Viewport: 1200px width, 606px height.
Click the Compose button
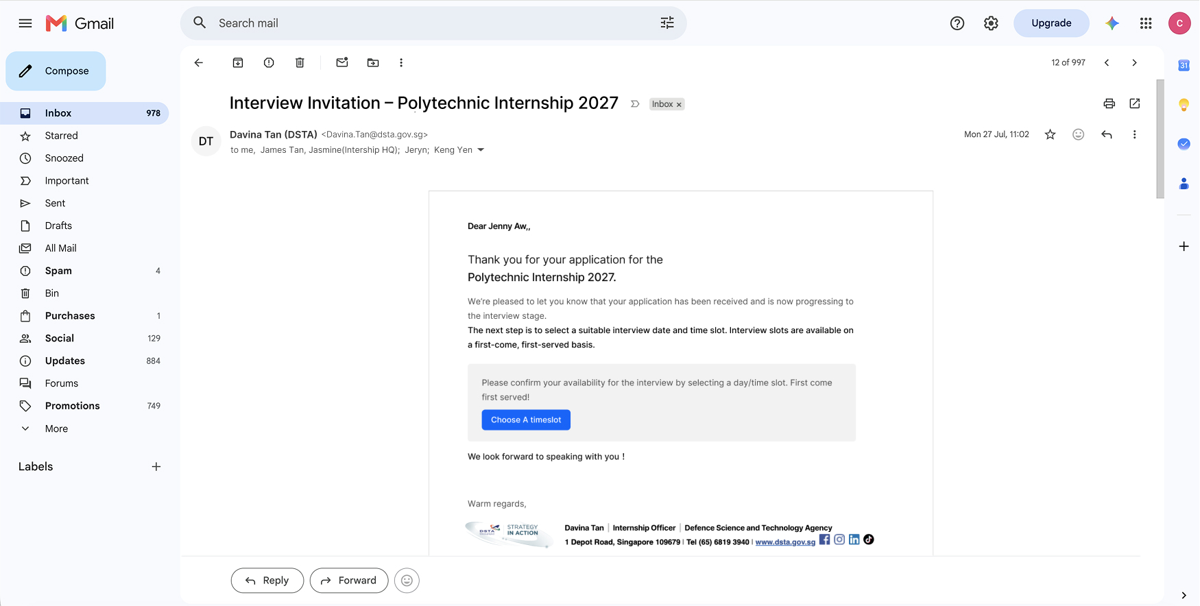click(x=56, y=71)
